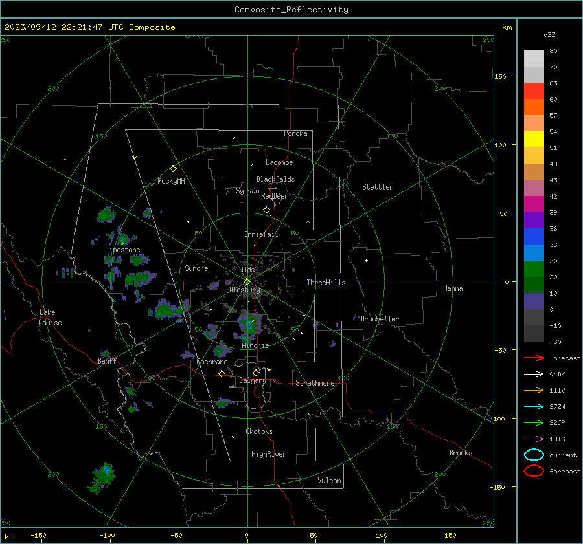
Task: Click the Cochrane label
Action: [212, 362]
